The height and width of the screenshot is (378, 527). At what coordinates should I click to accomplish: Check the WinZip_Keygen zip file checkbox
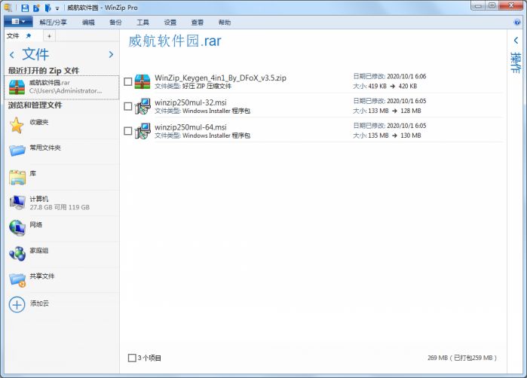pos(127,81)
